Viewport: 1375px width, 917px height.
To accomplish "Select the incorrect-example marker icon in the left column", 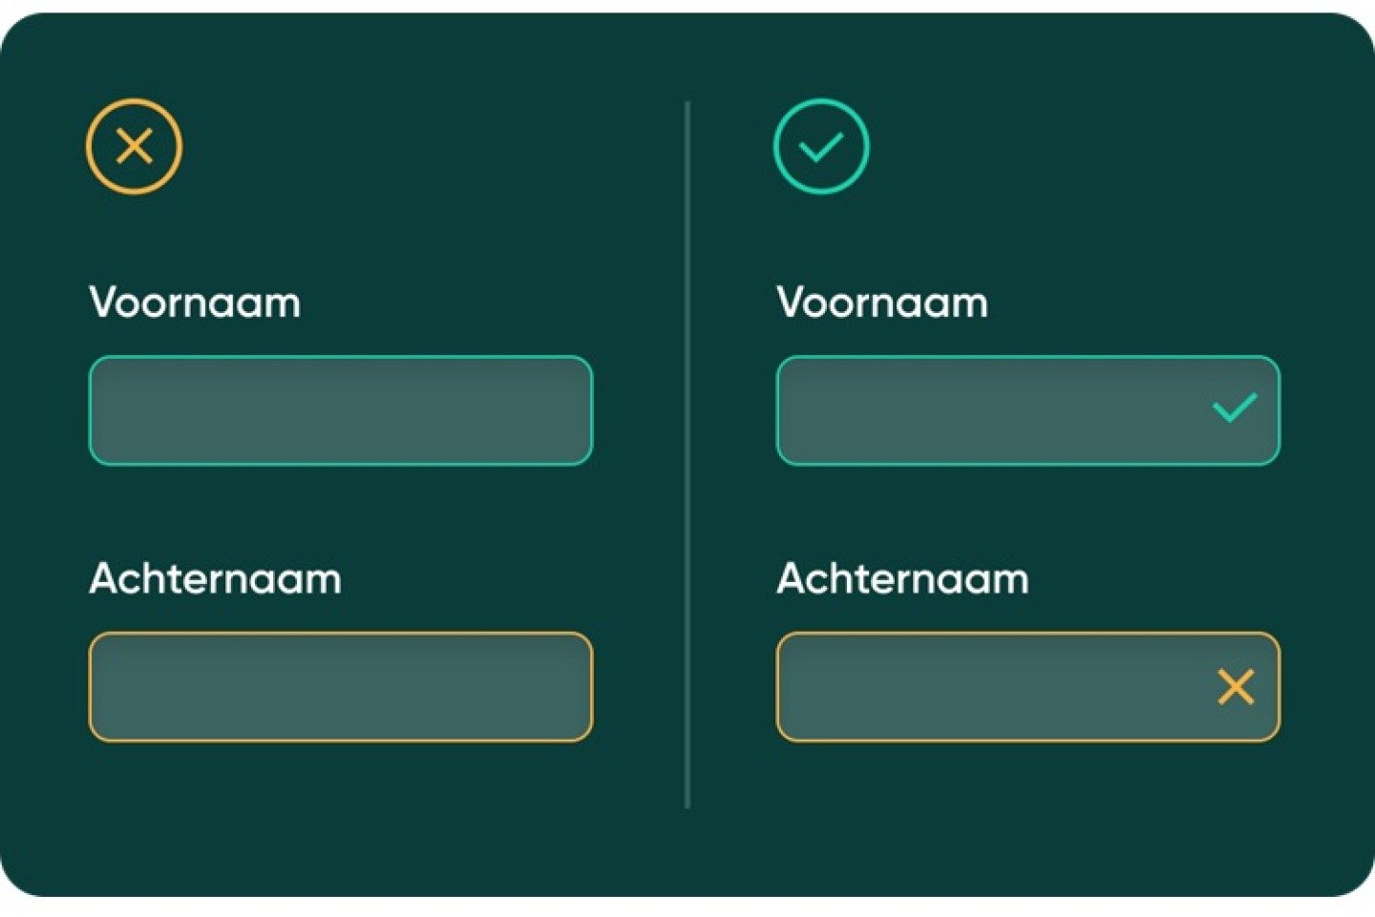I will click(134, 146).
